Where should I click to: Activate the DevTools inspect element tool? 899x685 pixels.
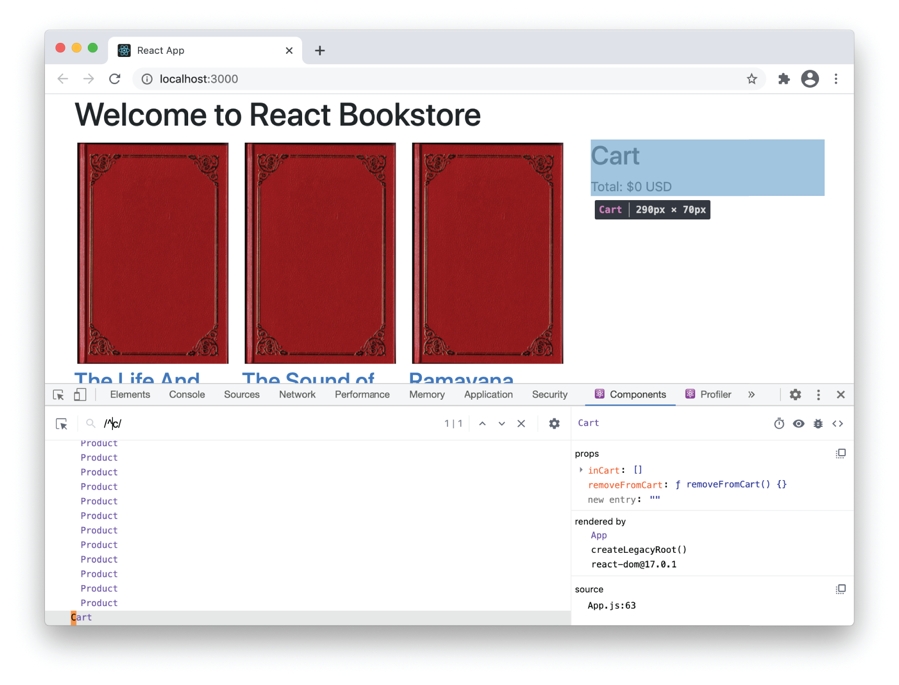tap(59, 394)
